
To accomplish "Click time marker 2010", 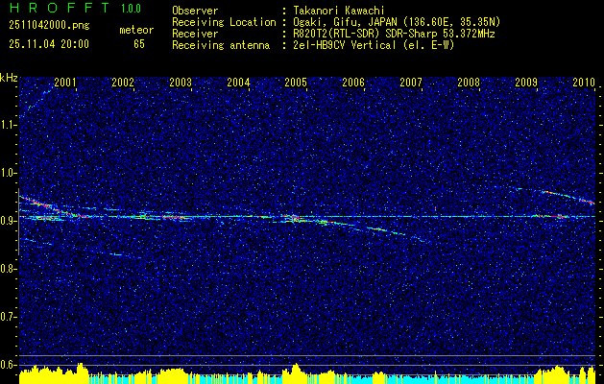I will tap(584, 82).
